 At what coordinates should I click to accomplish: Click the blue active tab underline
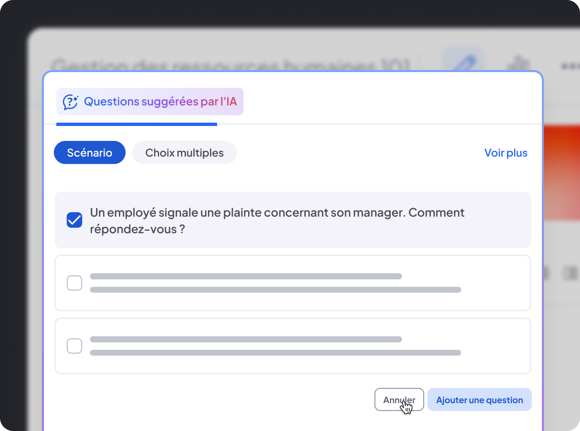[x=137, y=124]
